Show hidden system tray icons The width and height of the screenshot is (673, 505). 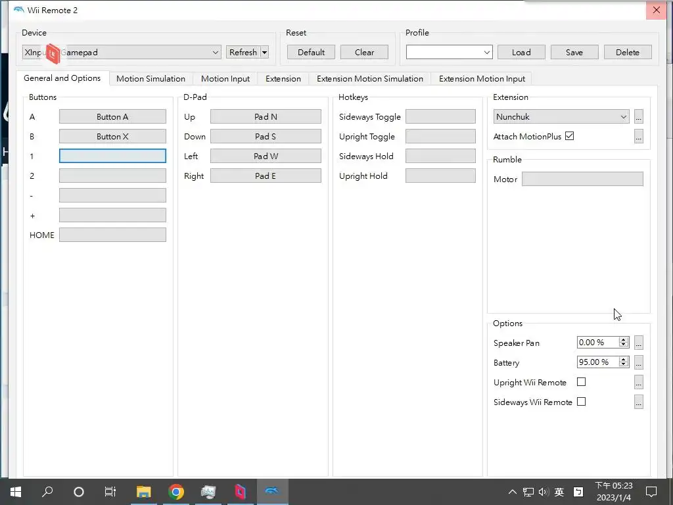(512, 492)
